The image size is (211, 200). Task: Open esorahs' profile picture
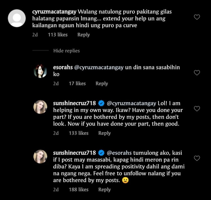40,71
